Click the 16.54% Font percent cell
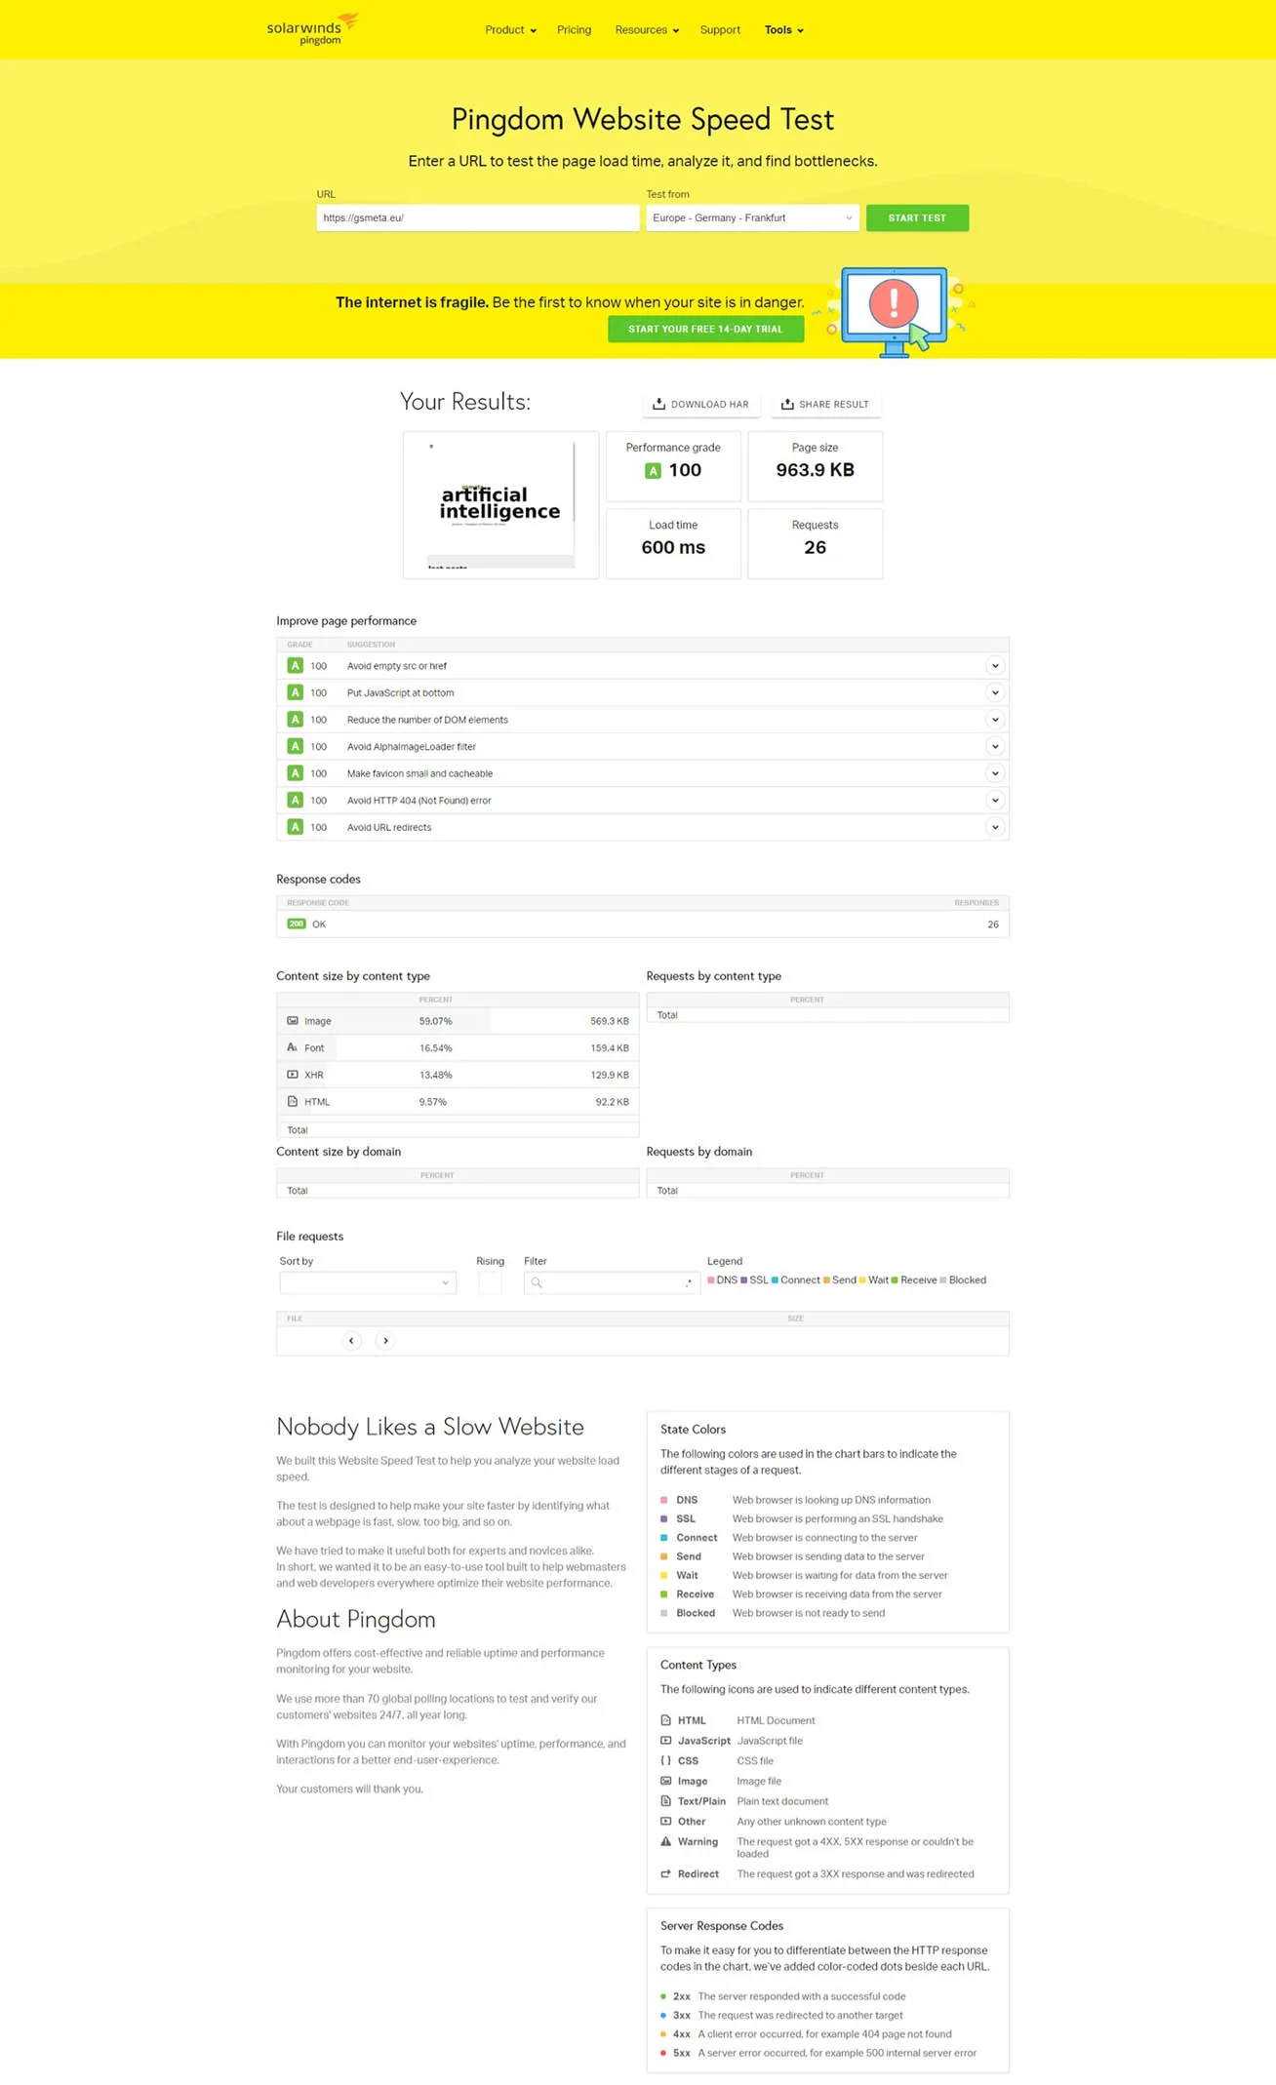Screen dimensions: 1276x2085 pos(435,1047)
